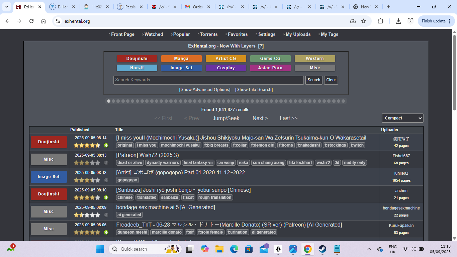Toggle the Western category filter
The height and width of the screenshot is (257, 457).
pos(315,59)
